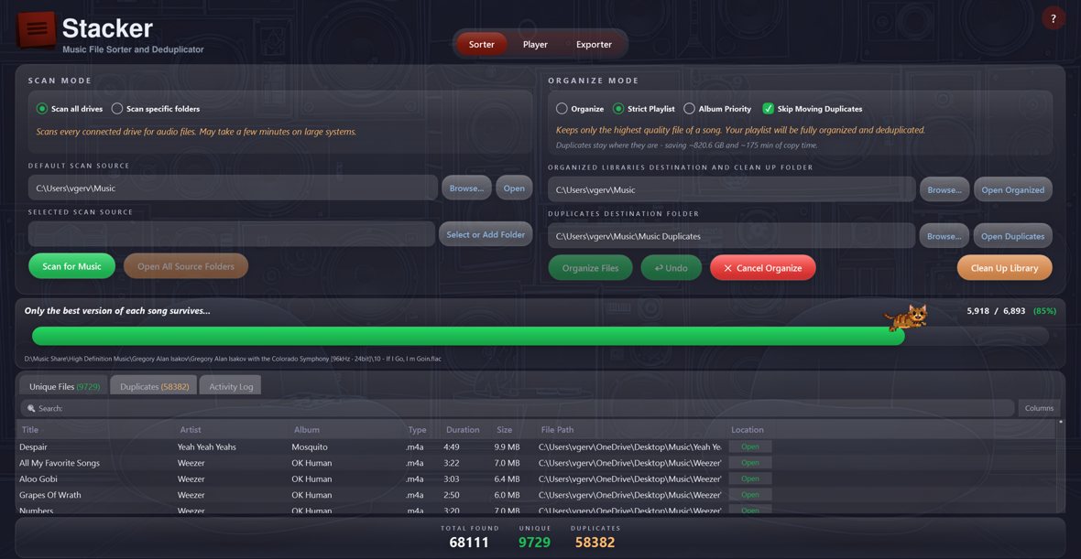
Task: Select the All My Favorite Songs title
Action: click(60, 463)
